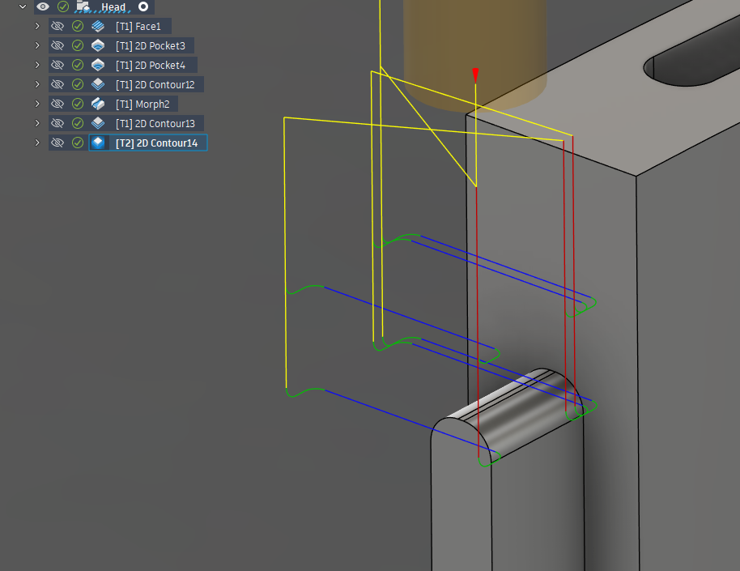Click the valid checkmark next to 2D Contour14
The image size is (740, 571).
pyautogui.click(x=78, y=143)
